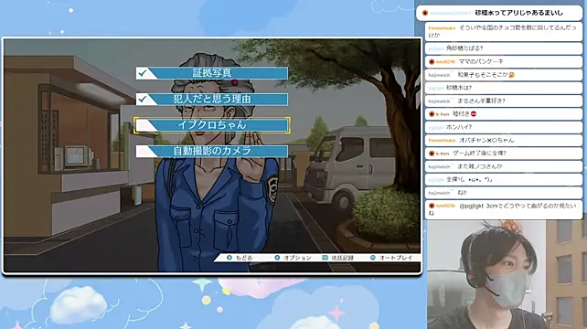Click the round button icon beside オートプレイ
This screenshot has width=587, height=329.
click(372, 258)
